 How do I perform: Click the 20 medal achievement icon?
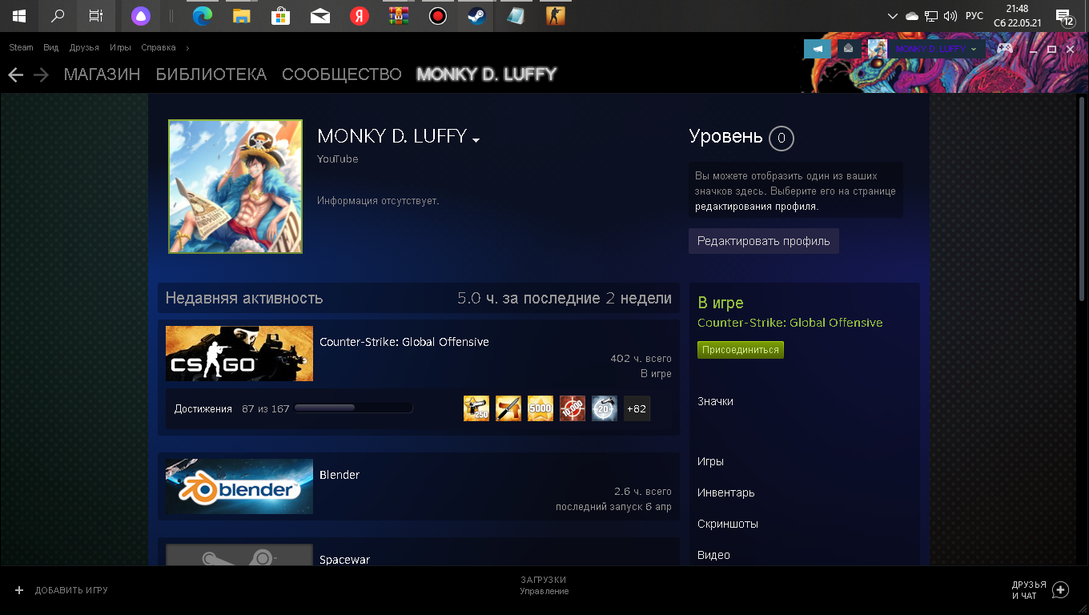(605, 408)
